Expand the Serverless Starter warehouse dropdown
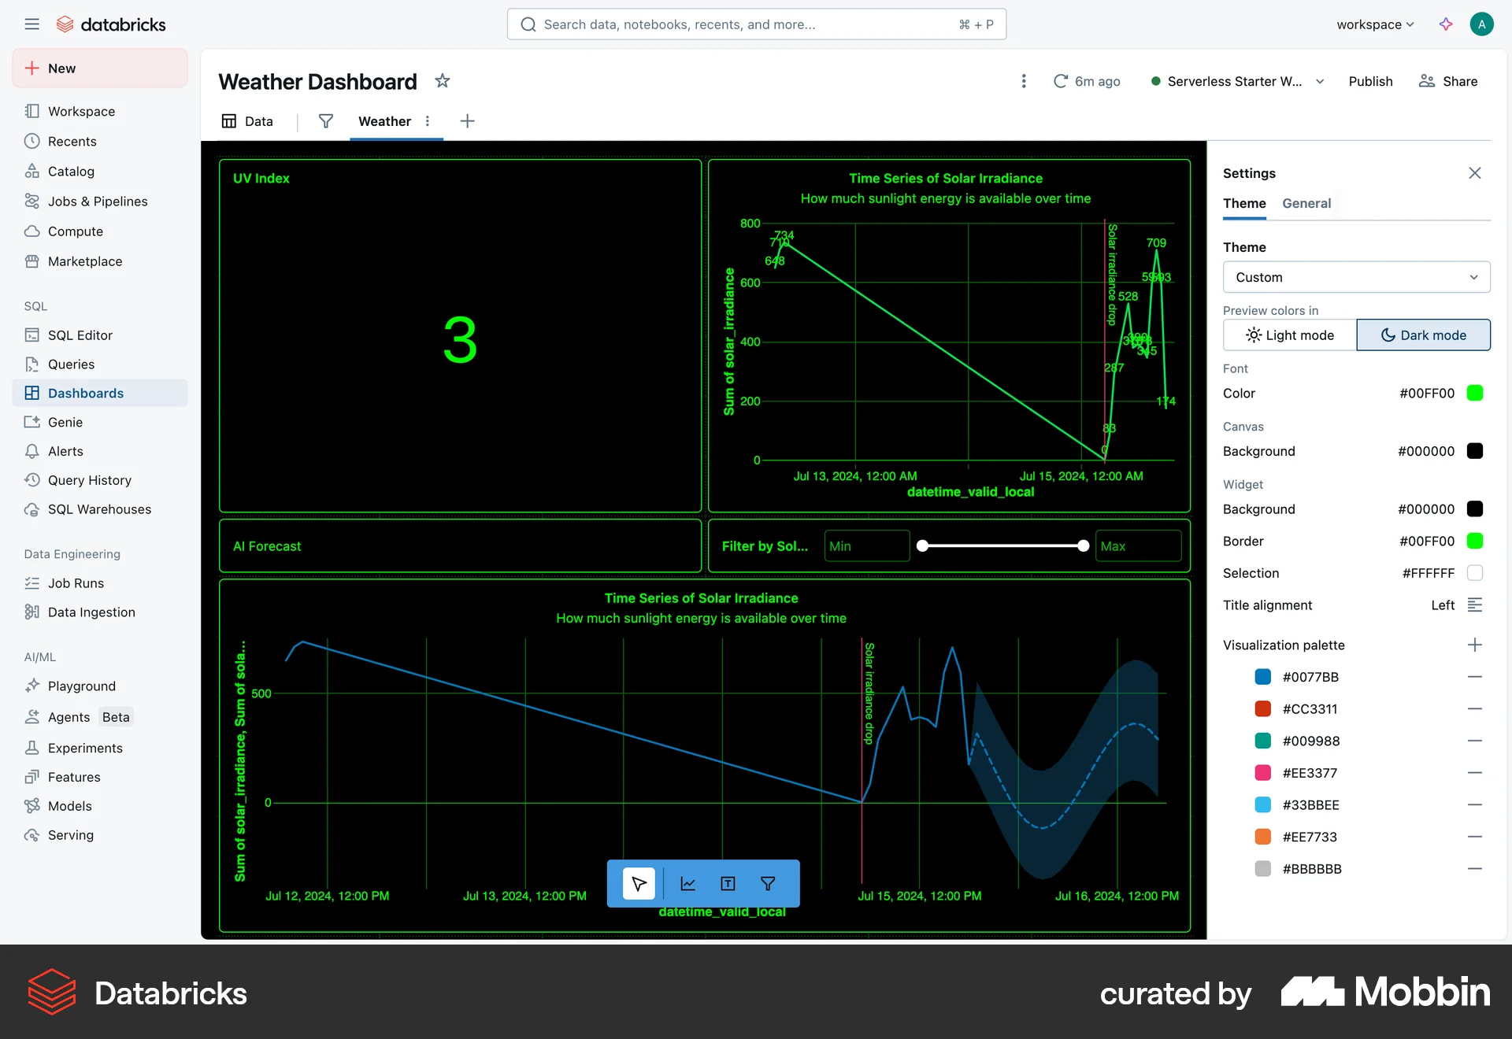Viewport: 1512px width, 1039px height. tap(1320, 81)
